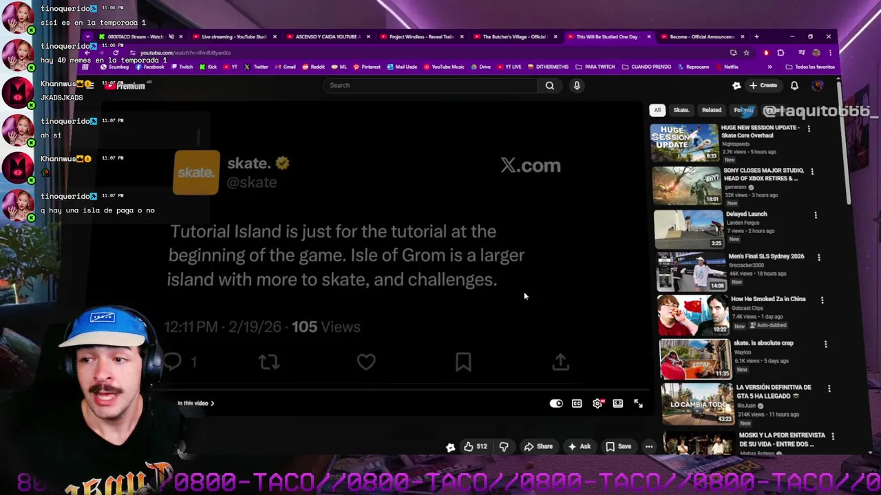Open the Reddit bookmark
The height and width of the screenshot is (495, 881).
tap(313, 67)
